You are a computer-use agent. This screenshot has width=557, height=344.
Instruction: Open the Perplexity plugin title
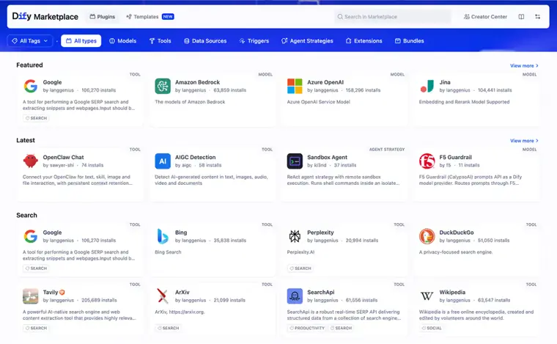pyautogui.click(x=320, y=233)
